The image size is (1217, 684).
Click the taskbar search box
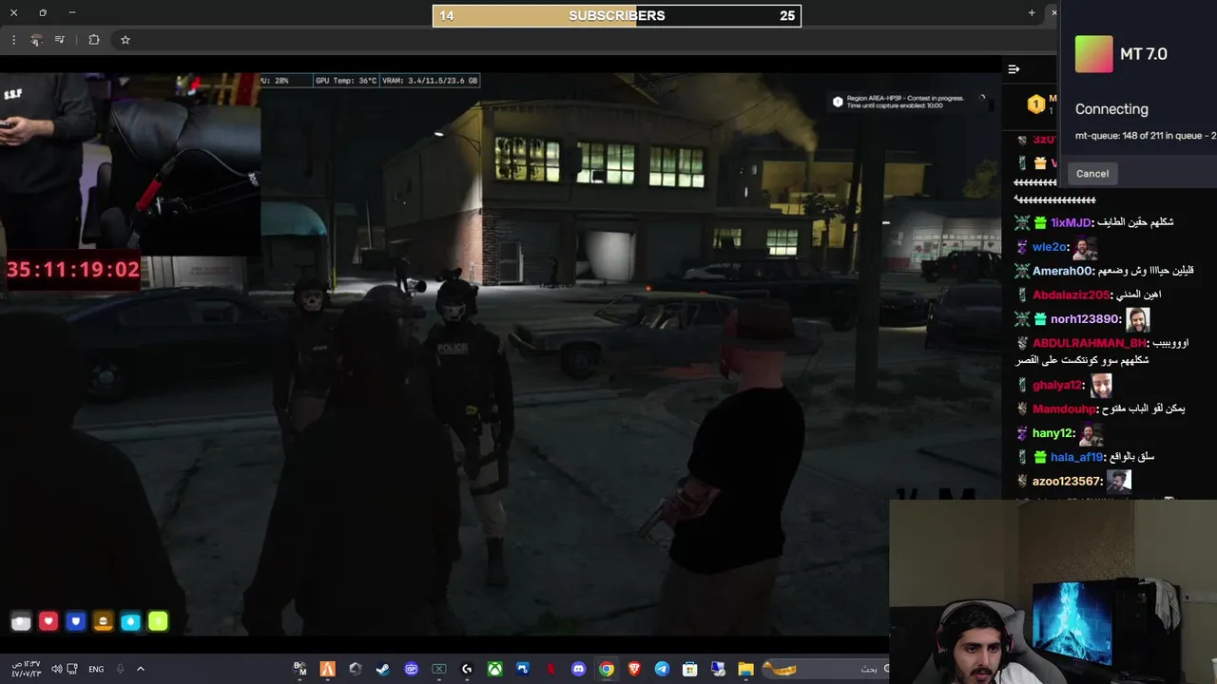tap(825, 669)
